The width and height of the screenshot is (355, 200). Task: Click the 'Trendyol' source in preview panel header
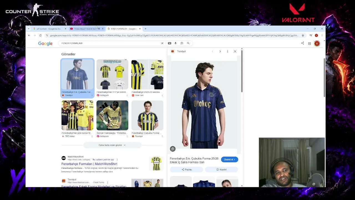pyautogui.click(x=181, y=51)
